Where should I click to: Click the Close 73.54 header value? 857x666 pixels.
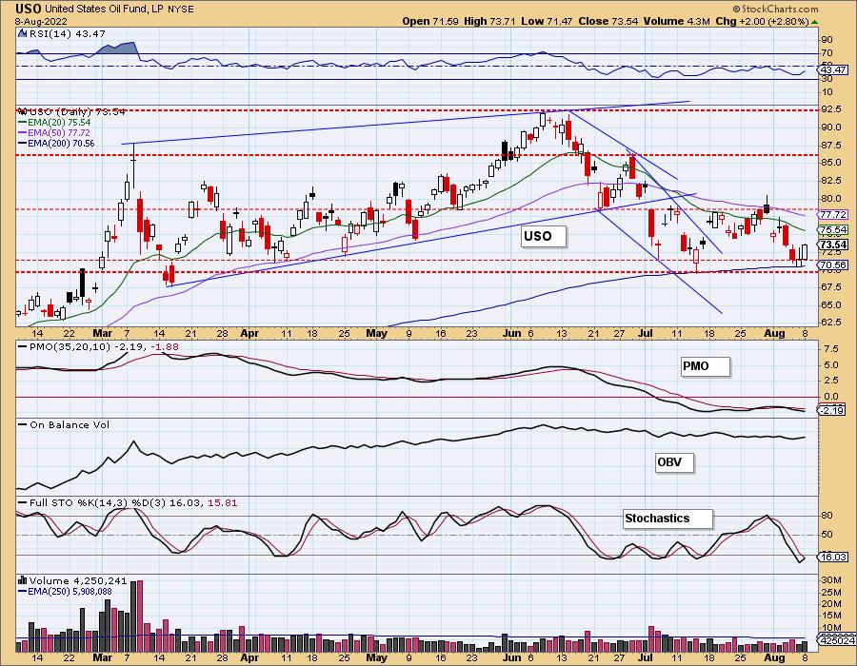coord(608,21)
